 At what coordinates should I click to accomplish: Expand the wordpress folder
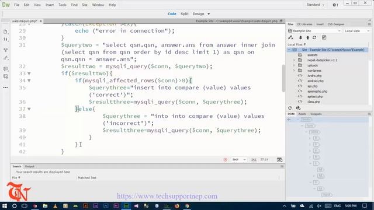click(294, 71)
